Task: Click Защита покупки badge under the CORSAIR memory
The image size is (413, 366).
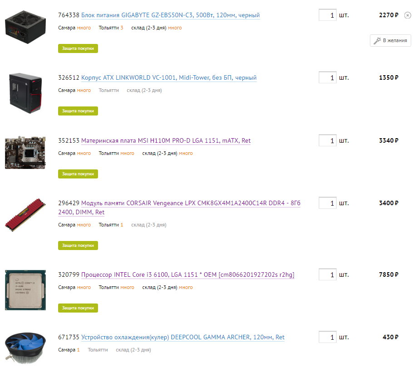Action: click(x=78, y=246)
